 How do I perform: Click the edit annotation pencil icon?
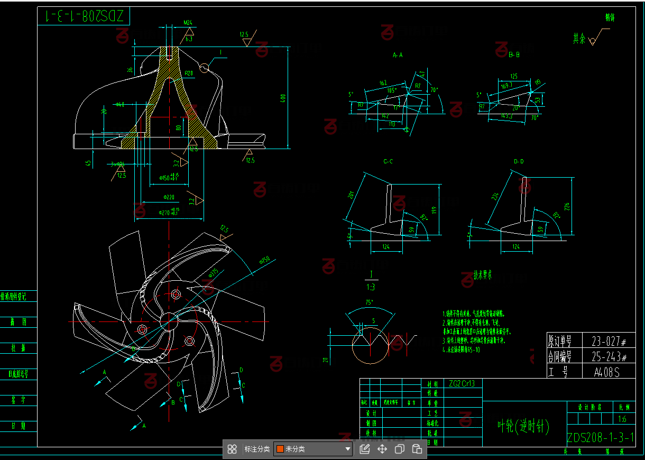(x=364, y=449)
